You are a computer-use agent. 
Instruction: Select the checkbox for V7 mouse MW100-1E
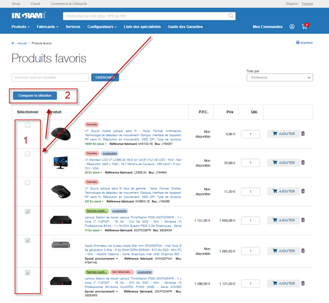pos(27,125)
